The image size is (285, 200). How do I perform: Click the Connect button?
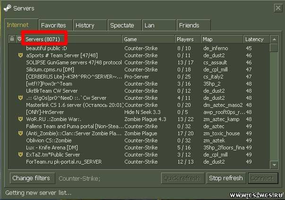tap(263, 178)
